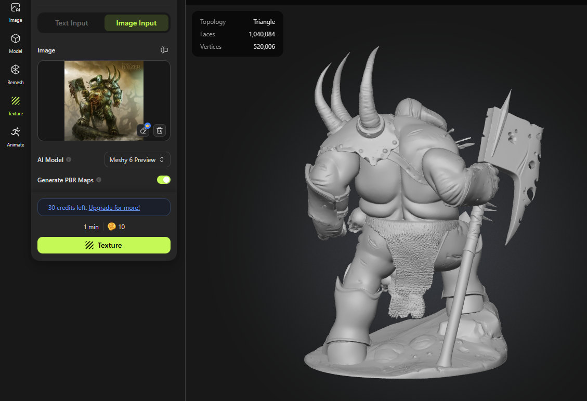Click the info icon next to AI Model
The image size is (587, 401).
tap(69, 159)
